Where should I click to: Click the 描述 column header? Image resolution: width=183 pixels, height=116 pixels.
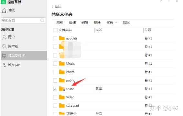coord(99,30)
